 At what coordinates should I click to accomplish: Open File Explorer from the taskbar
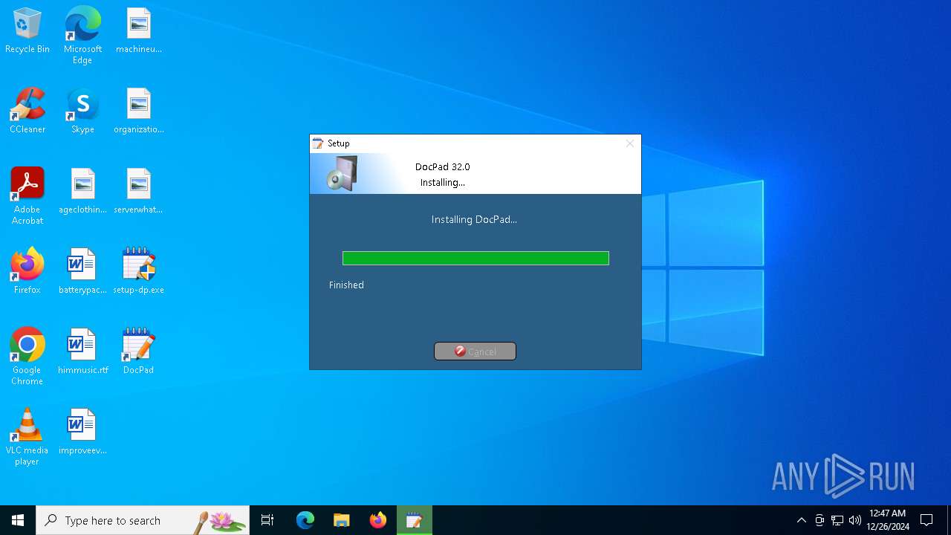[341, 520]
